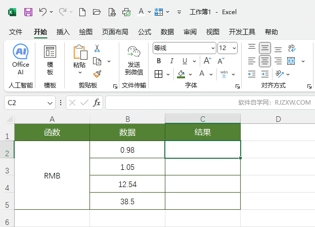Switch to the 公式 Formulas tab
Viewport: 315px width, 227px height.
tap(145, 32)
